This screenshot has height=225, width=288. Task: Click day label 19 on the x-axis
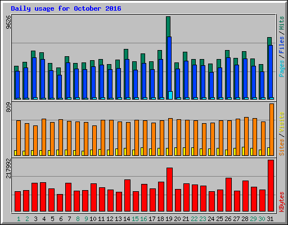pyautogui.click(x=169, y=219)
